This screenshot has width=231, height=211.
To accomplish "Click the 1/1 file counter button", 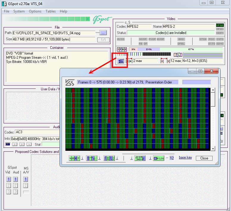I will point(103,40).
